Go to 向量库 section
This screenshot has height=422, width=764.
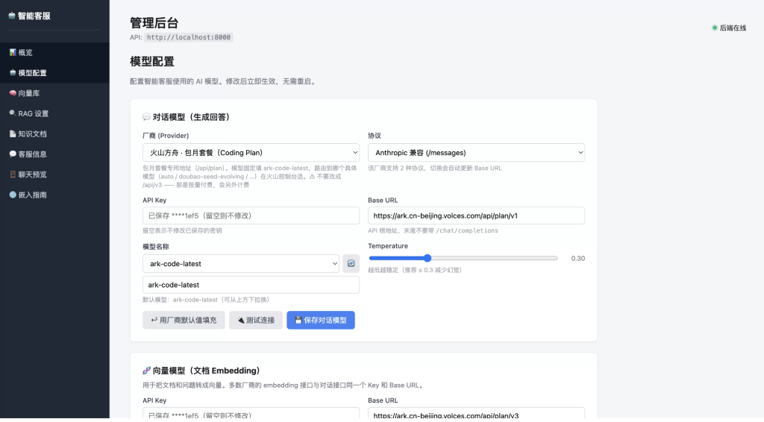pyautogui.click(x=54, y=93)
